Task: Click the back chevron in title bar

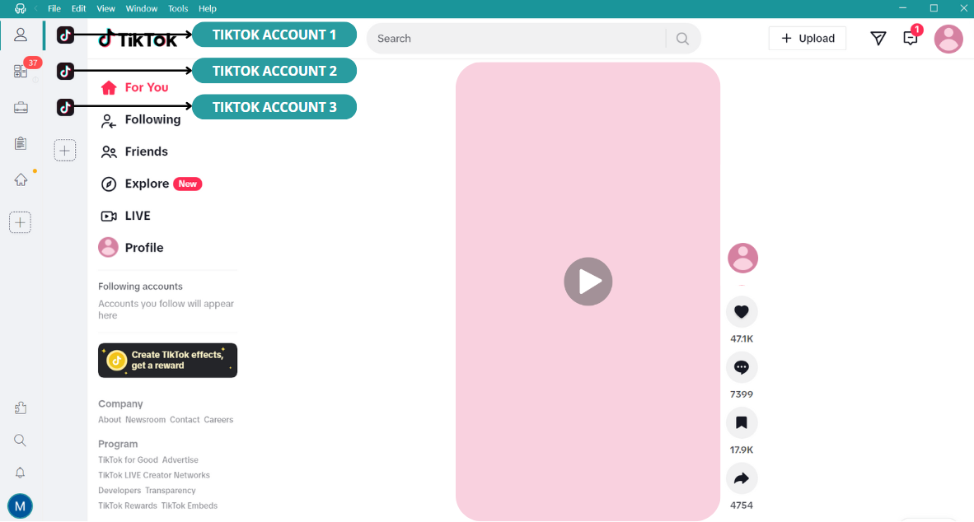Action: (x=35, y=9)
